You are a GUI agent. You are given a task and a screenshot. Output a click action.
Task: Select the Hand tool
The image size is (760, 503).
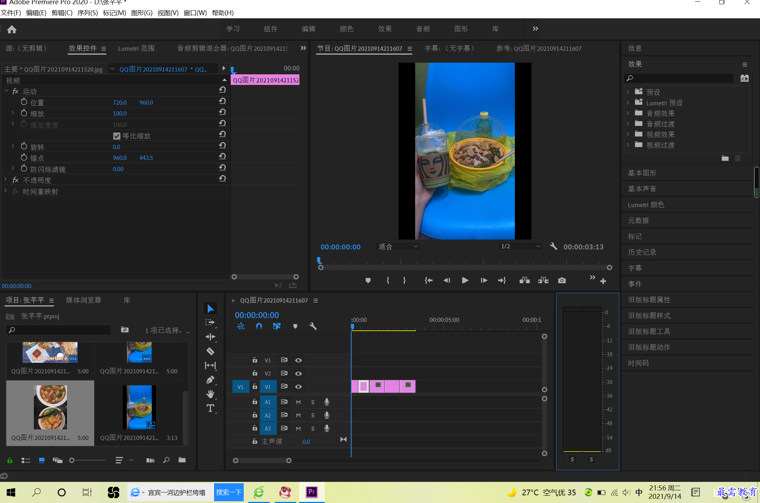210,394
